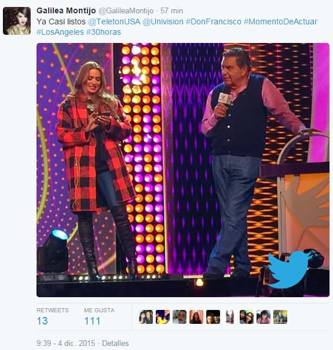
Task: Open the @Univision mention
Action: pyautogui.click(x=163, y=21)
